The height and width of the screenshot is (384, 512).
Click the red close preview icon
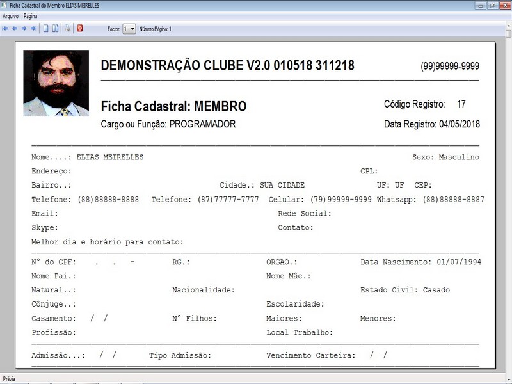coord(80,29)
